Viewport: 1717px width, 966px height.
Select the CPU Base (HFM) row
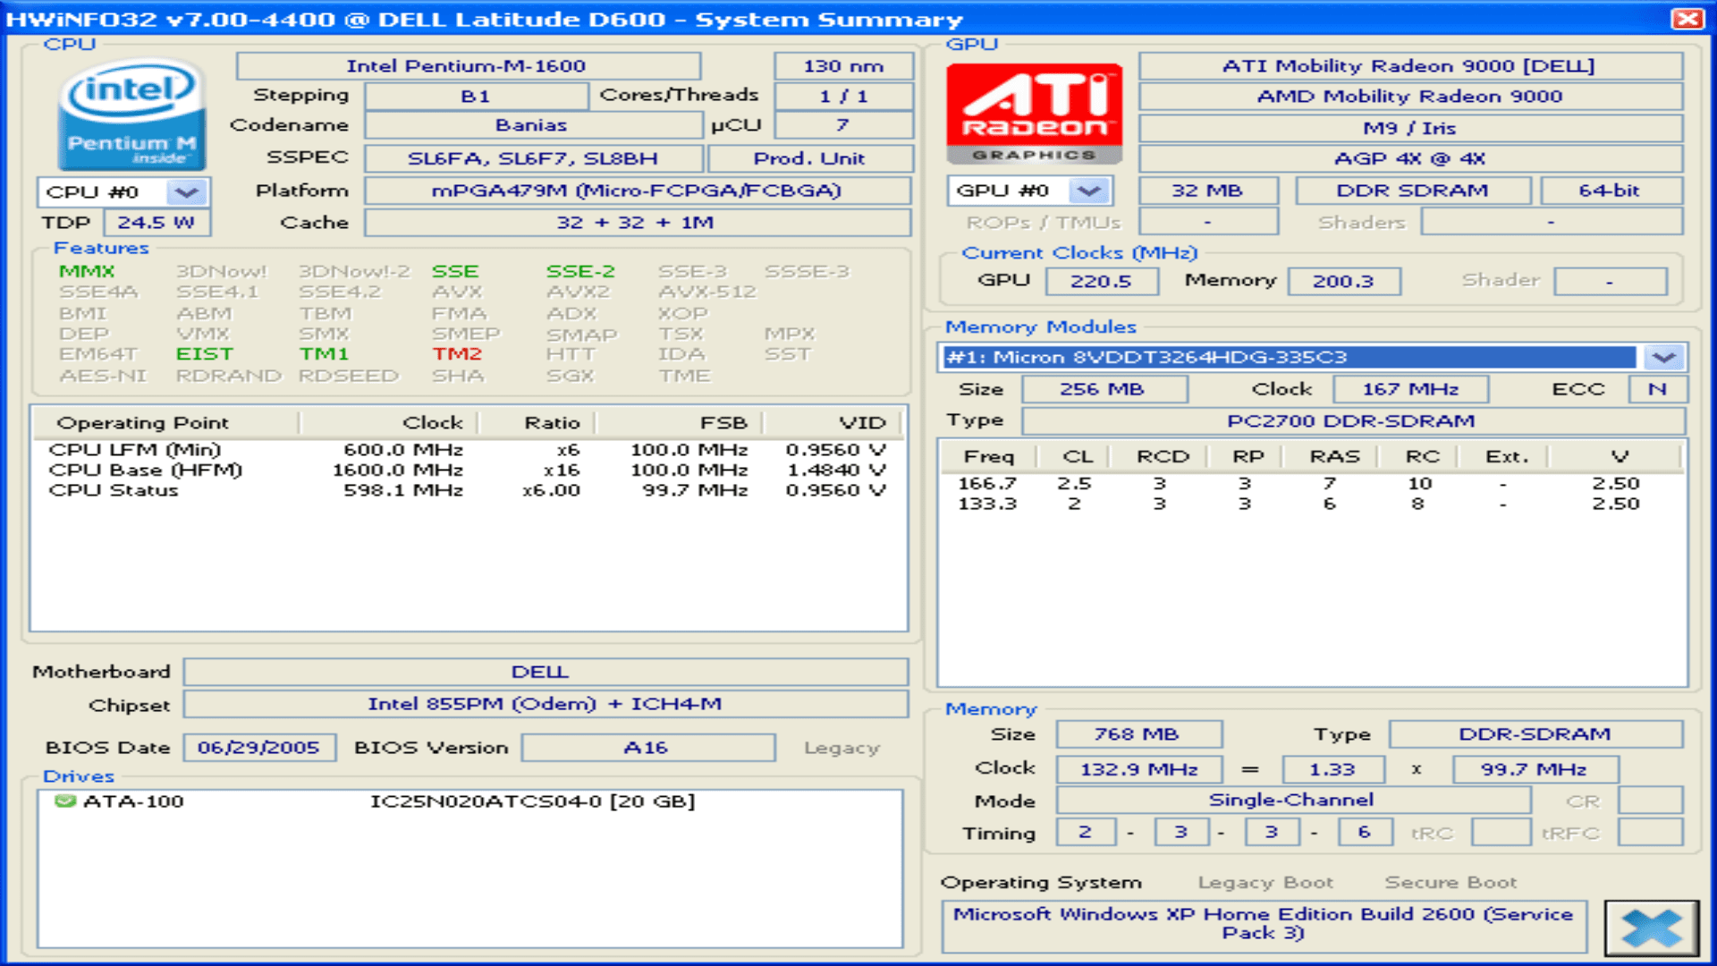coord(468,470)
